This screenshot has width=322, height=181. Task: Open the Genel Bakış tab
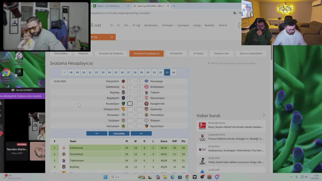(x=61, y=53)
